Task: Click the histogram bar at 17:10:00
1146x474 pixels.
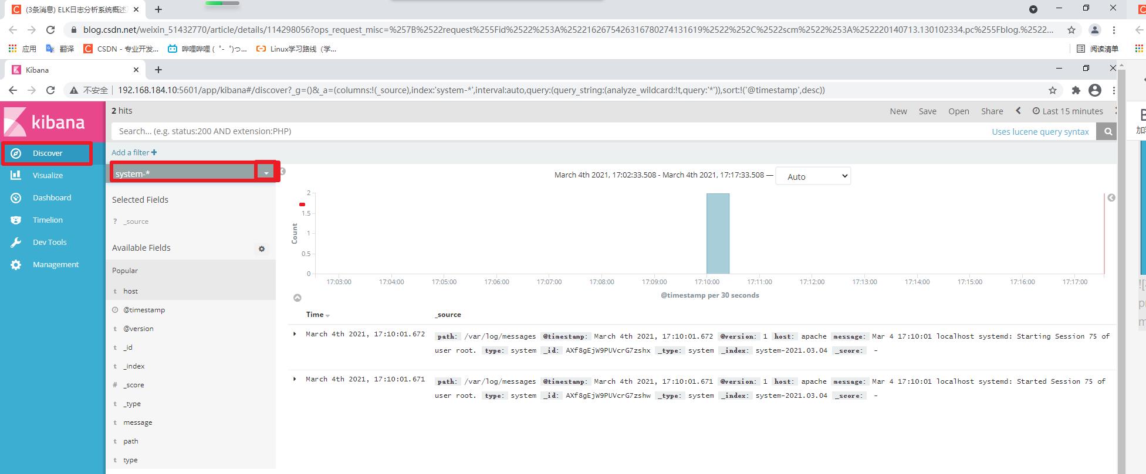Action: [718, 233]
